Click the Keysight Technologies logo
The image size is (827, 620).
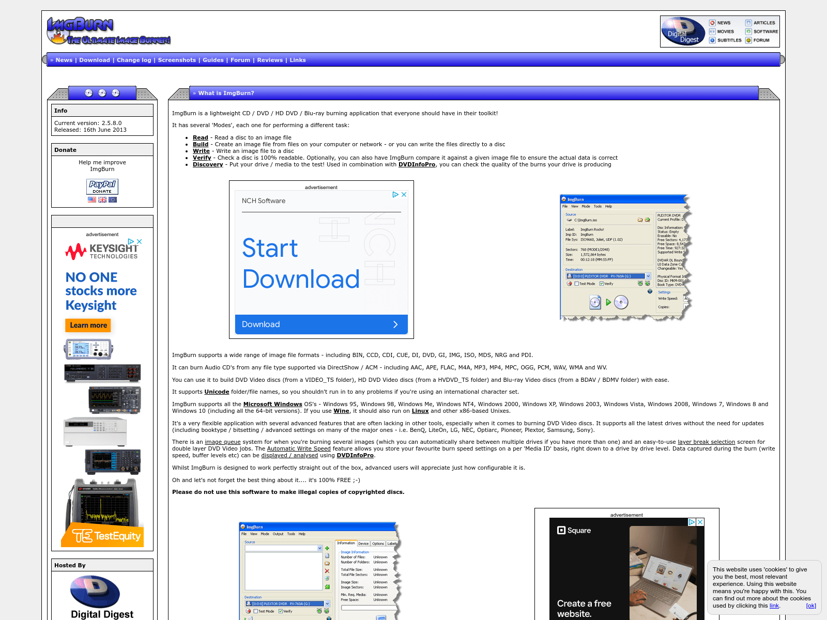102,251
